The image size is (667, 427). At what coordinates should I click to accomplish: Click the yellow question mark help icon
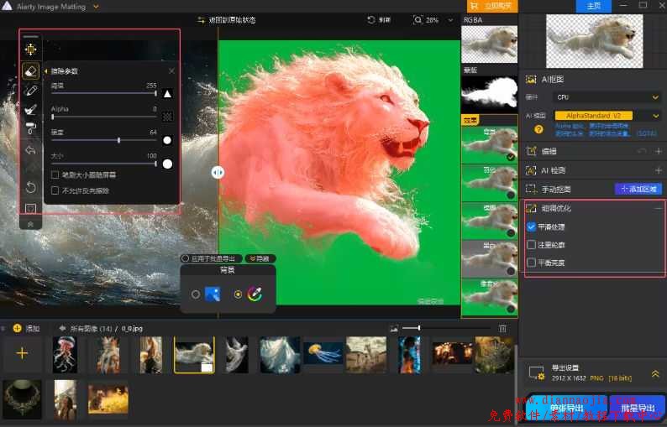(538, 130)
